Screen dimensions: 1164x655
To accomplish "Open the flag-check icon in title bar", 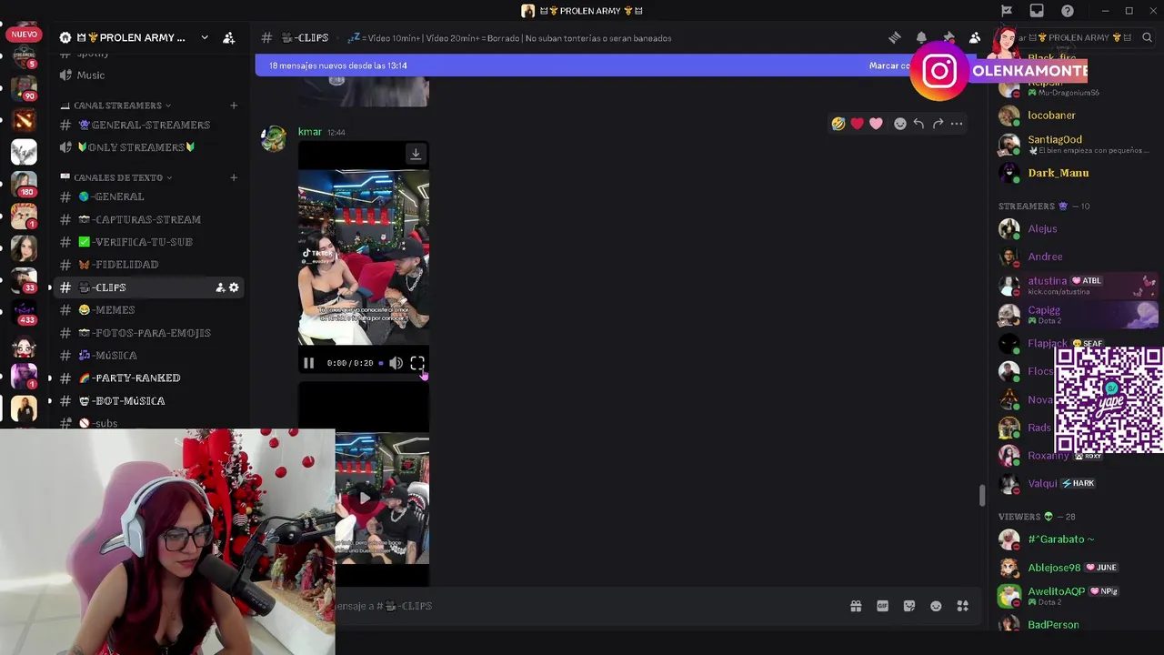I will (x=1007, y=11).
